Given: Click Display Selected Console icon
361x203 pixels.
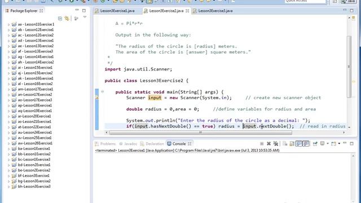Looking at the screenshot, I should point(322,144).
